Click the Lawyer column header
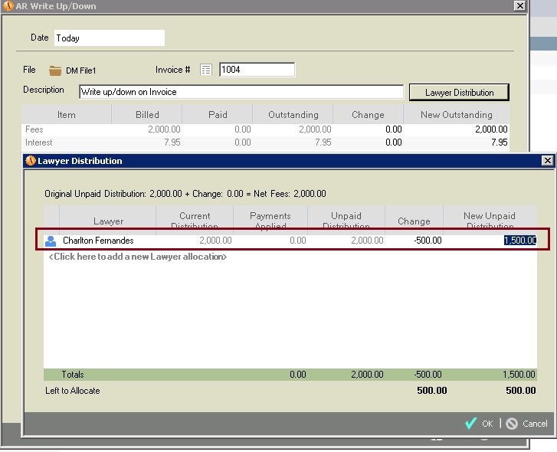Viewport: 557px width, 452px height. tap(108, 221)
